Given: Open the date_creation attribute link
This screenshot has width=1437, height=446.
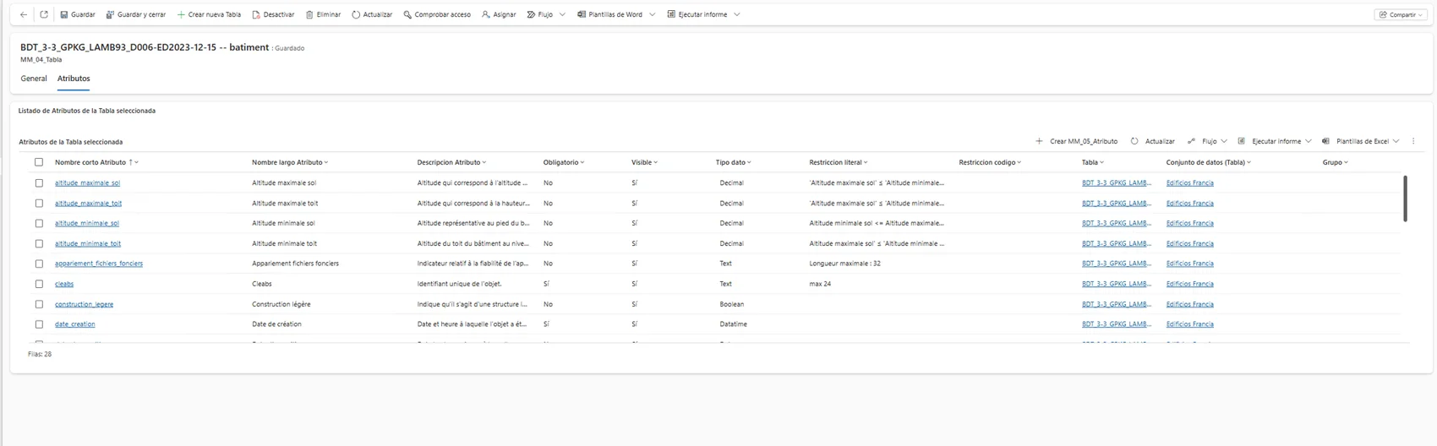Looking at the screenshot, I should tap(75, 324).
